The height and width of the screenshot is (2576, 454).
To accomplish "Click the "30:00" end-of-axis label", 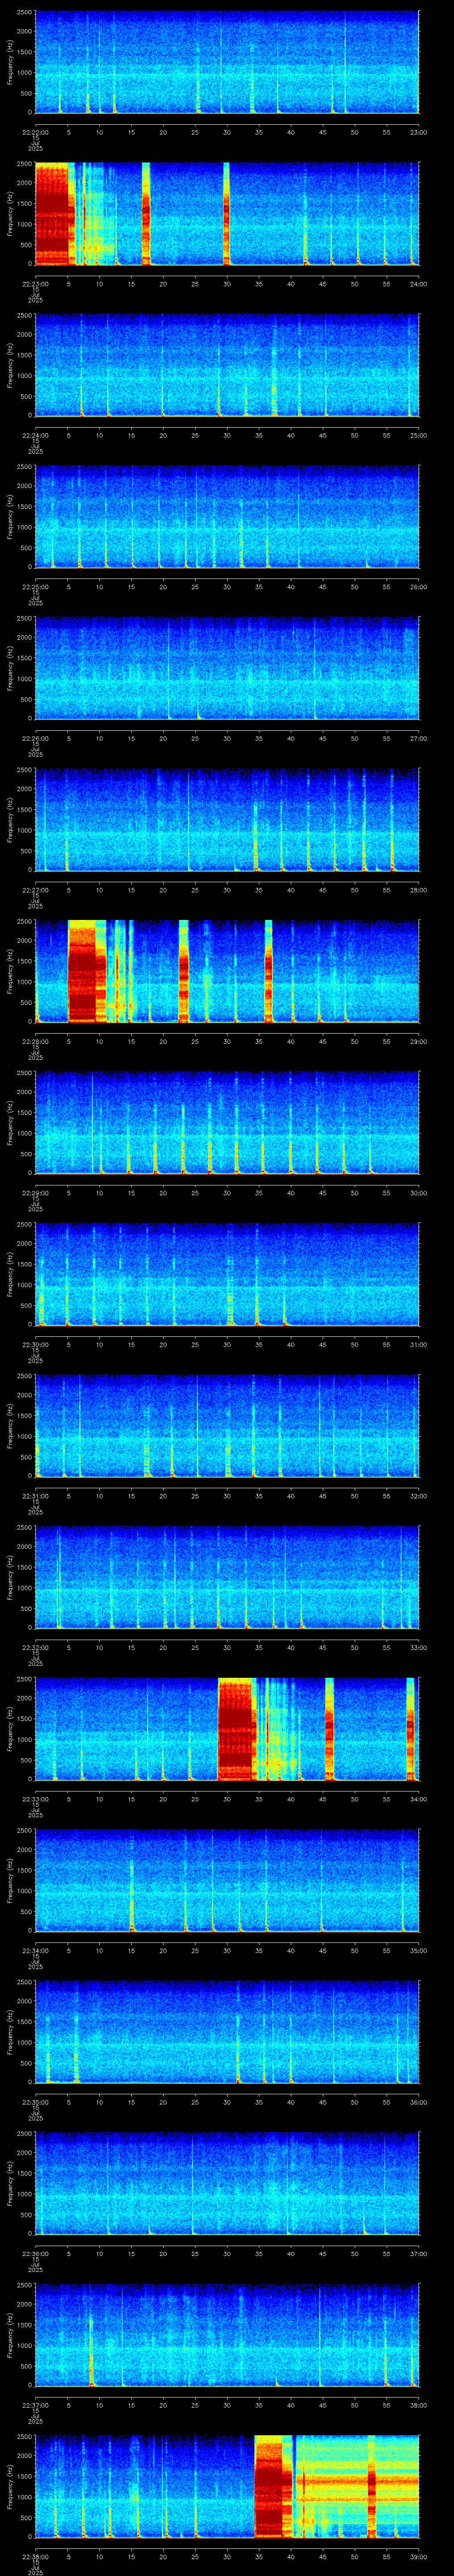I will pyautogui.click(x=418, y=1193).
